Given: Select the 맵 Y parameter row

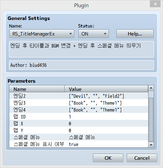Looking at the screenshot, I should (x=79, y=130).
